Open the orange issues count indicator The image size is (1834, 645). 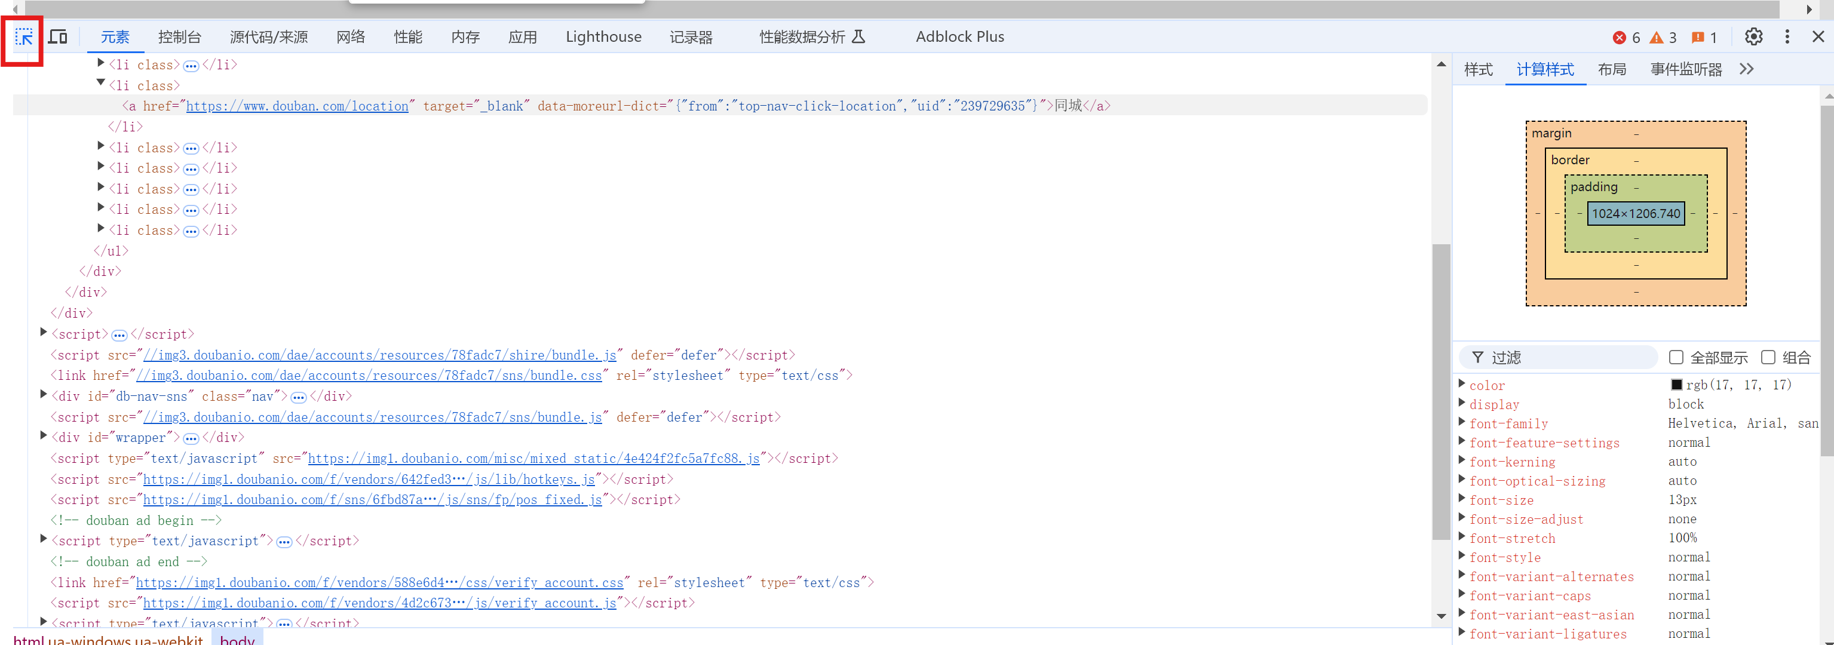pyautogui.click(x=1704, y=38)
